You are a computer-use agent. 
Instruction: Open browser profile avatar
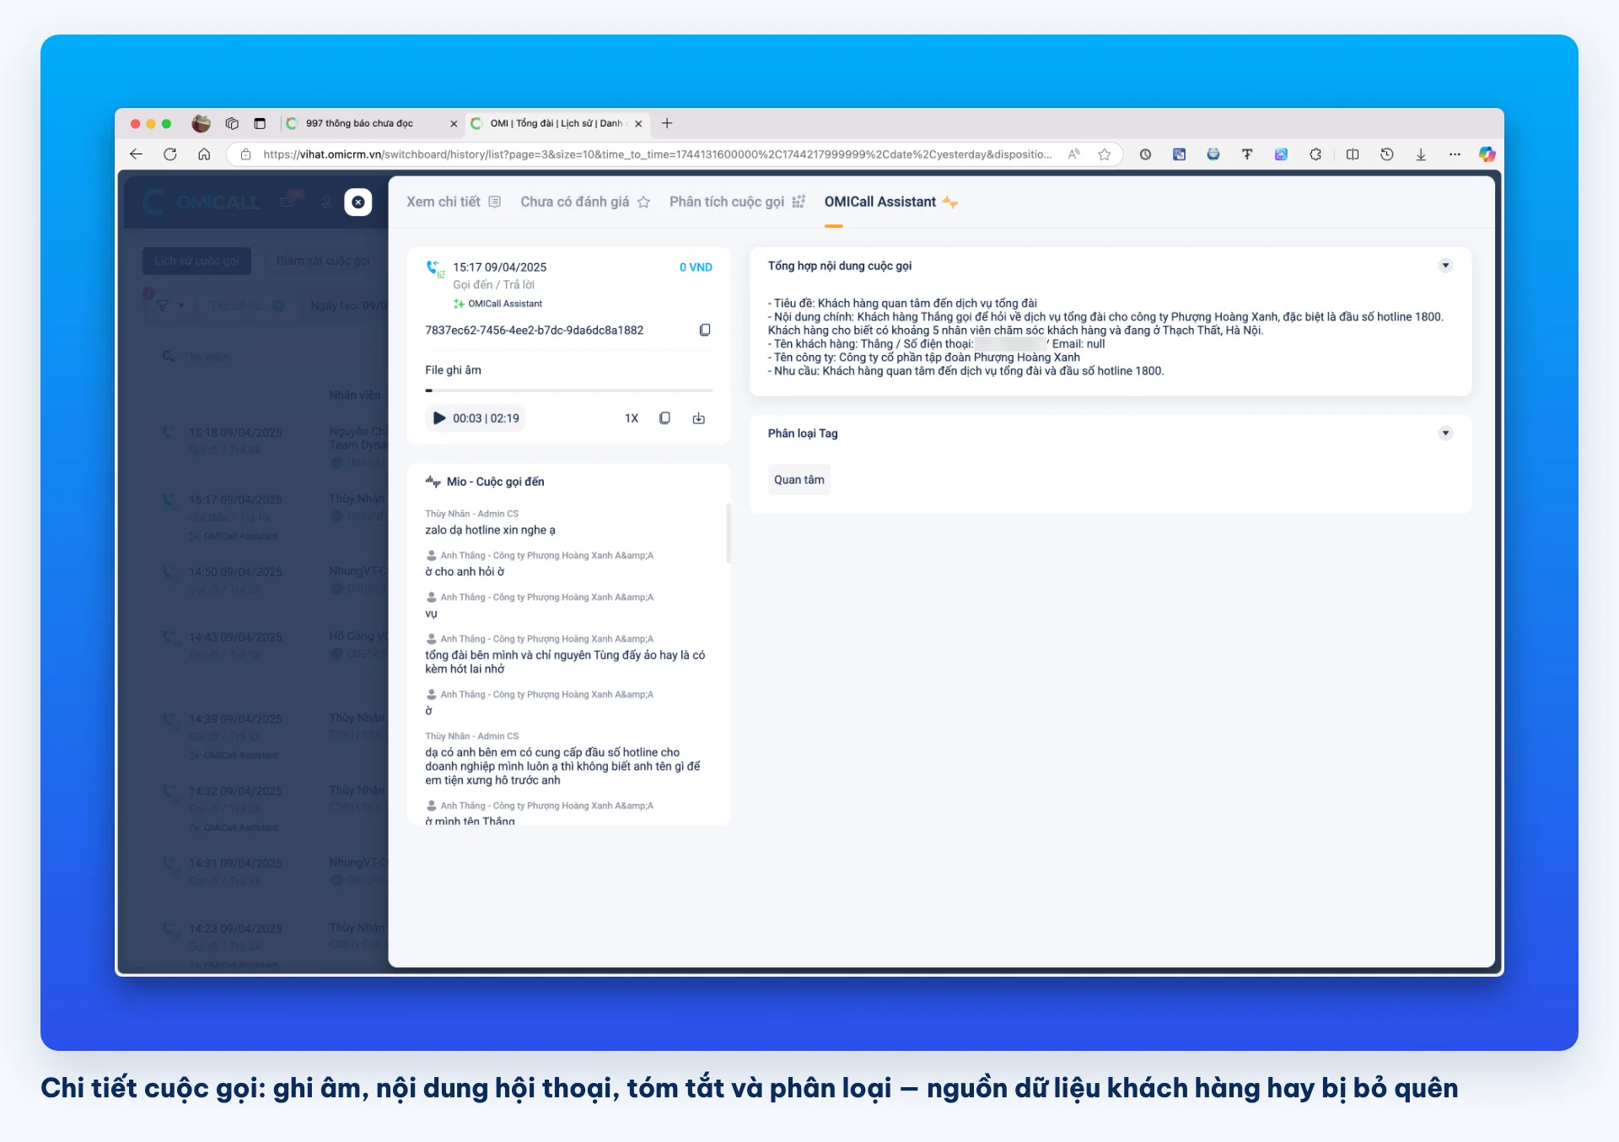tap(201, 123)
